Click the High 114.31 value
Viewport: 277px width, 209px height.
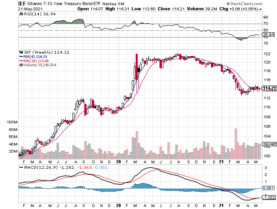click(x=117, y=9)
